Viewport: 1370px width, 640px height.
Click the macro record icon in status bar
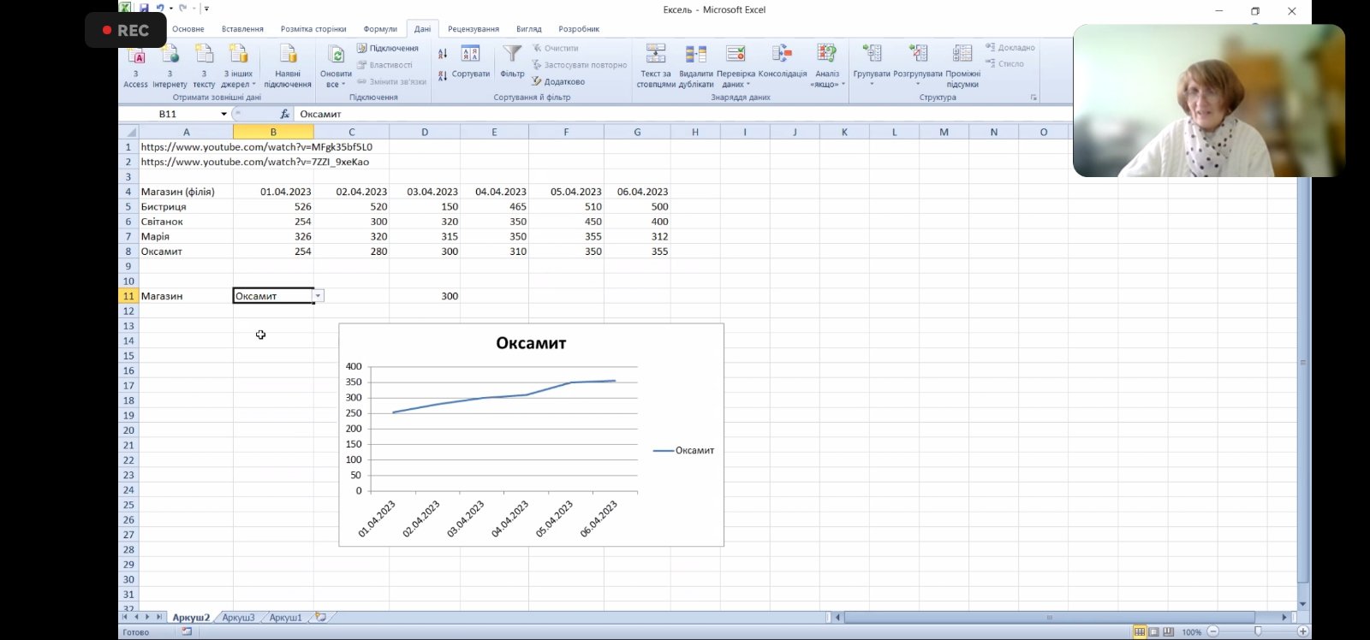[x=187, y=632]
